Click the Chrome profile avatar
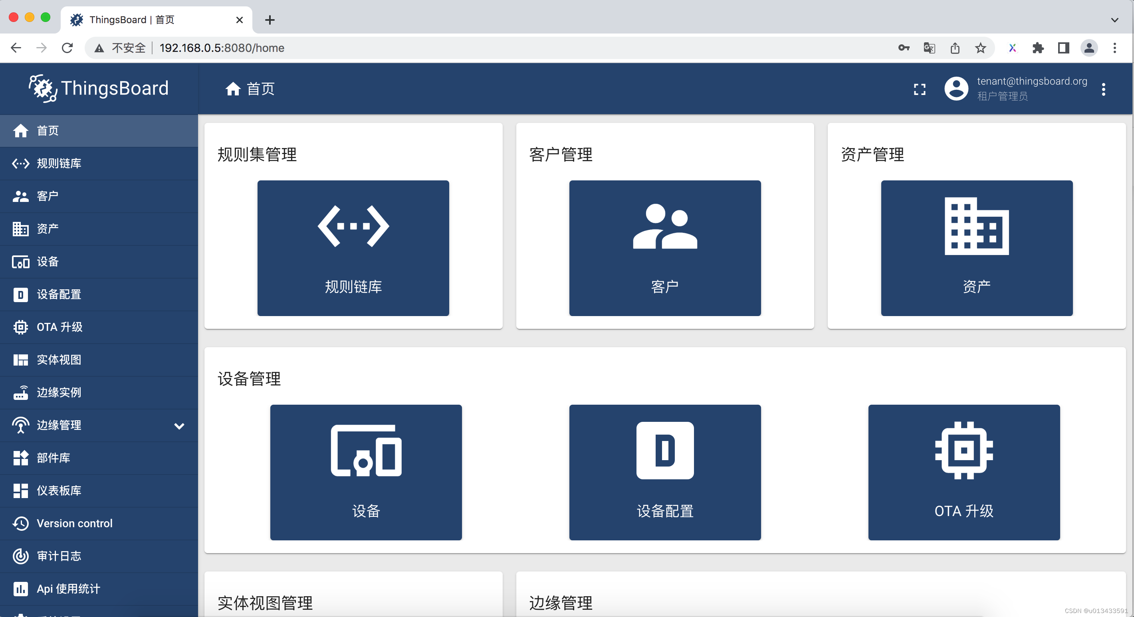Image resolution: width=1134 pixels, height=617 pixels. click(x=1089, y=47)
